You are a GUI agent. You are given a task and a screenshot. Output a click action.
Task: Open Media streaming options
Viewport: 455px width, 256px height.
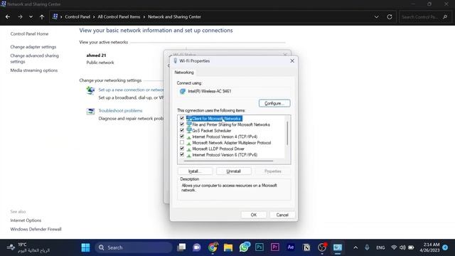pyautogui.click(x=33, y=70)
